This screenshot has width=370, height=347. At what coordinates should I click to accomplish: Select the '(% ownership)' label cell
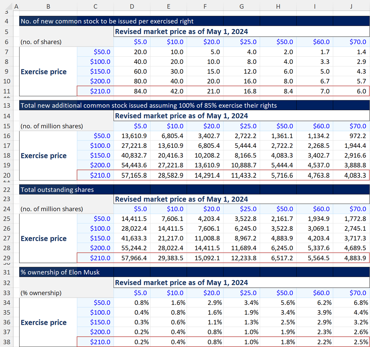pyautogui.click(x=41, y=293)
